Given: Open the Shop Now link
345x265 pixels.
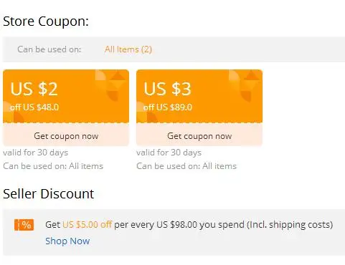Looking at the screenshot, I should pos(67,241).
